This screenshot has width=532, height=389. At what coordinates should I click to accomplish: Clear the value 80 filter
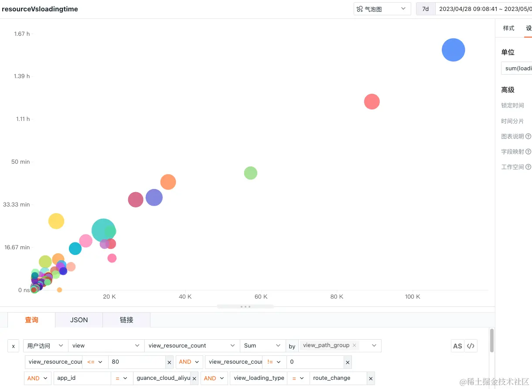tap(170, 362)
